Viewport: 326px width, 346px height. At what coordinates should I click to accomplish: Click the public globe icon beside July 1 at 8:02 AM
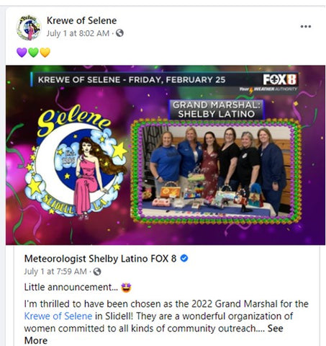pos(119,33)
